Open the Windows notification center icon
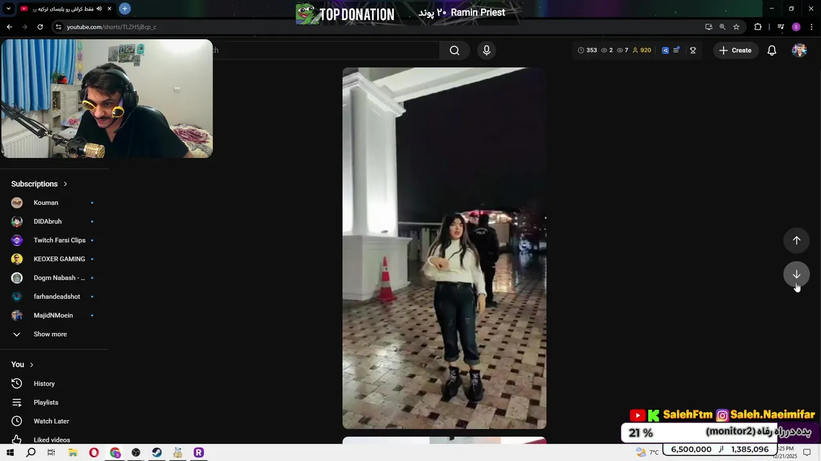Screen dimensions: 821x461 click(807, 453)
